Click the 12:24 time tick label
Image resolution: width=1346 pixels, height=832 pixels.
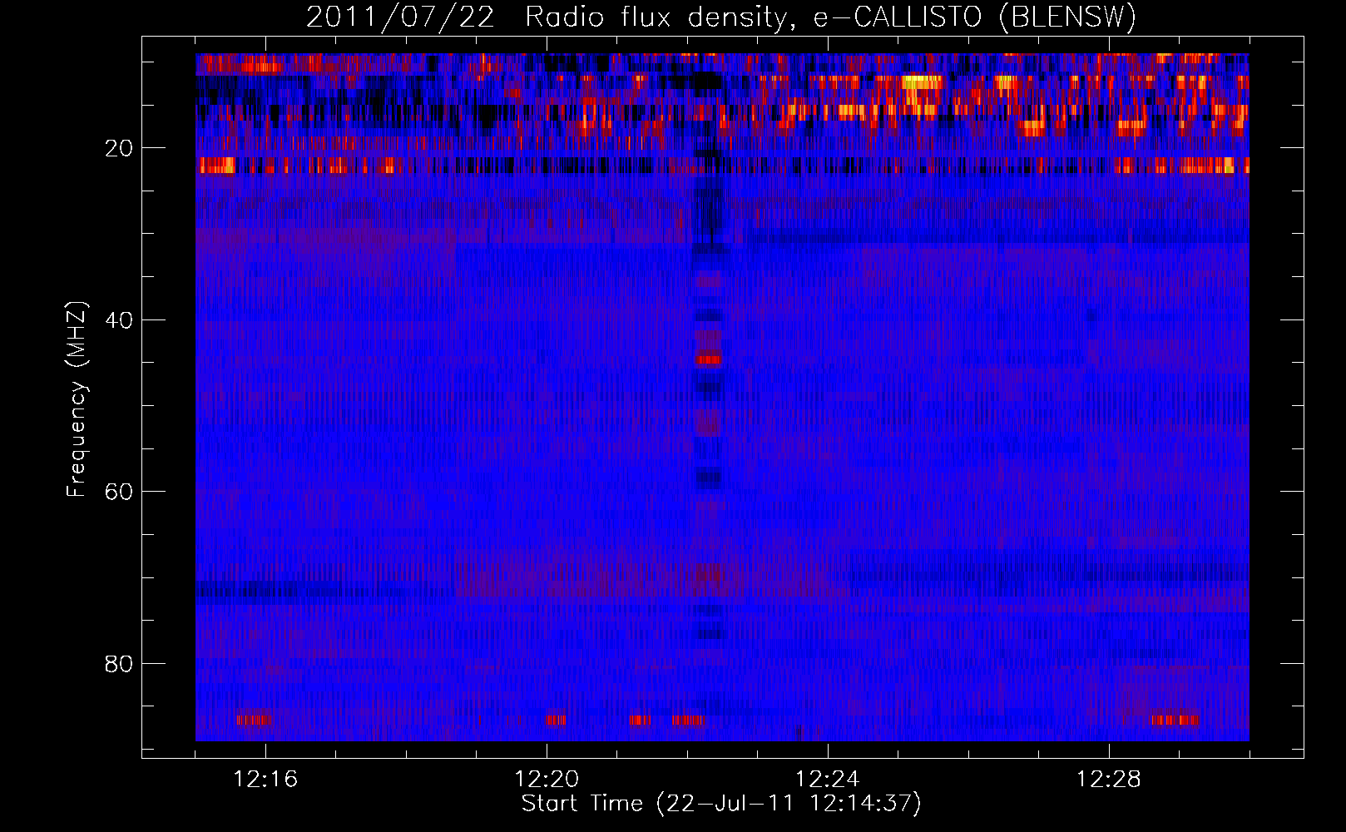[x=828, y=780]
